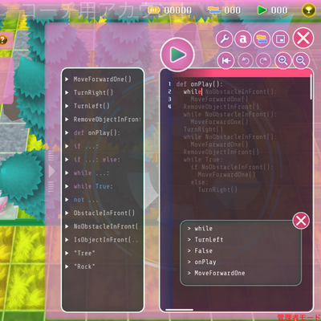Click the code lines counter icon
Viewport: 321px width, 321px height.
[x=214, y=10]
